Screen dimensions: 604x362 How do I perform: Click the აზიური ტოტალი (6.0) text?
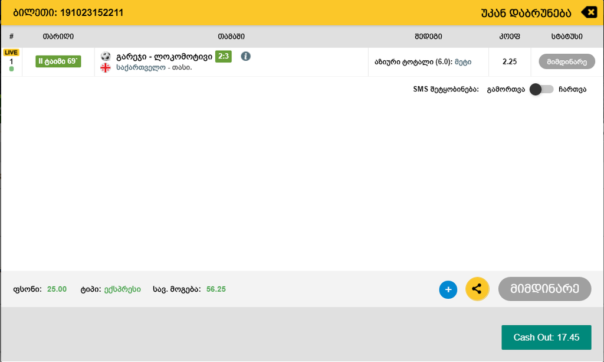413,61
